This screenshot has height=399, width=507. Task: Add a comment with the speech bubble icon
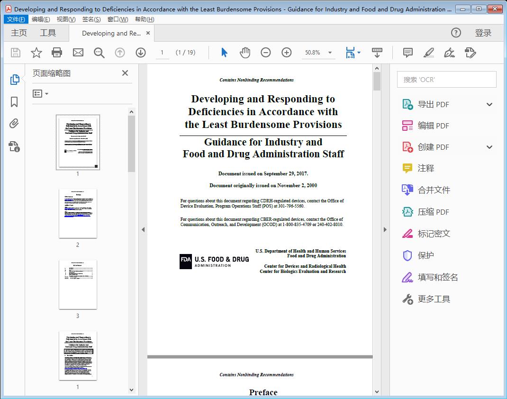pyautogui.click(x=407, y=53)
